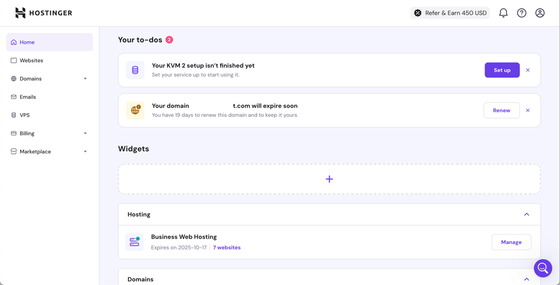Screen dimensions: 560x285
Task: Click the Hostinger logo
Action: point(44,13)
